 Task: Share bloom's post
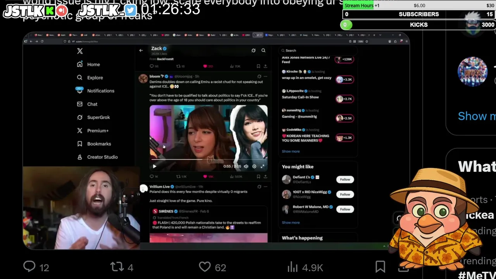265,176
